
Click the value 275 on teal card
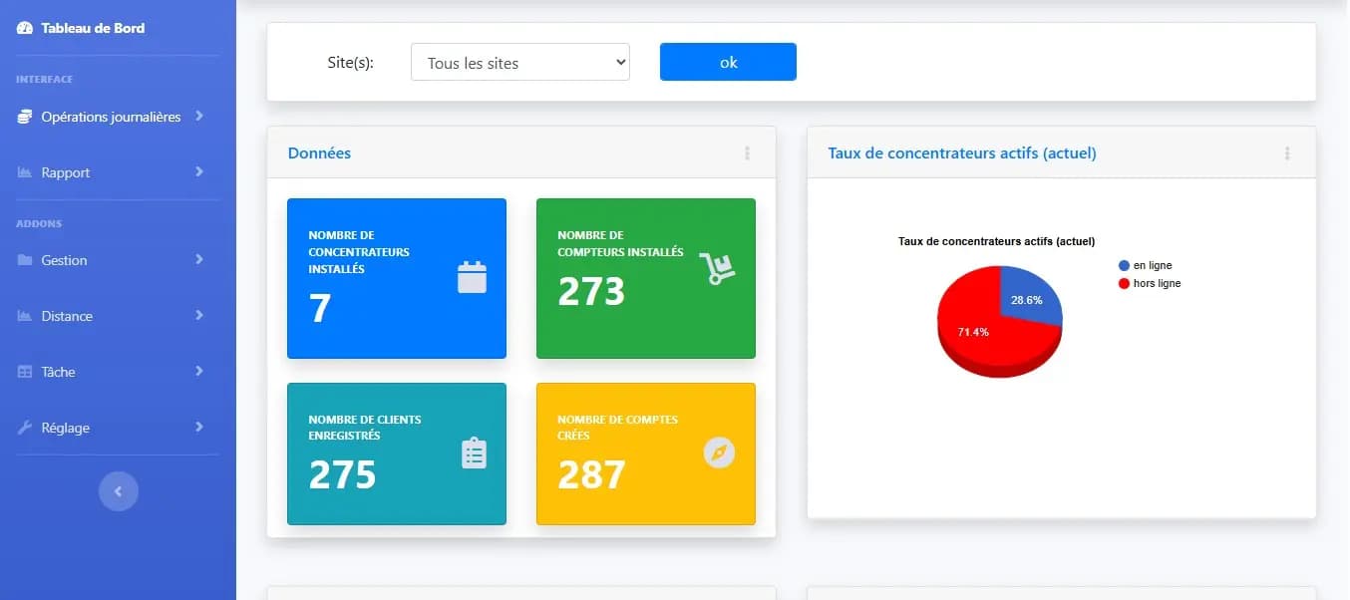click(342, 474)
